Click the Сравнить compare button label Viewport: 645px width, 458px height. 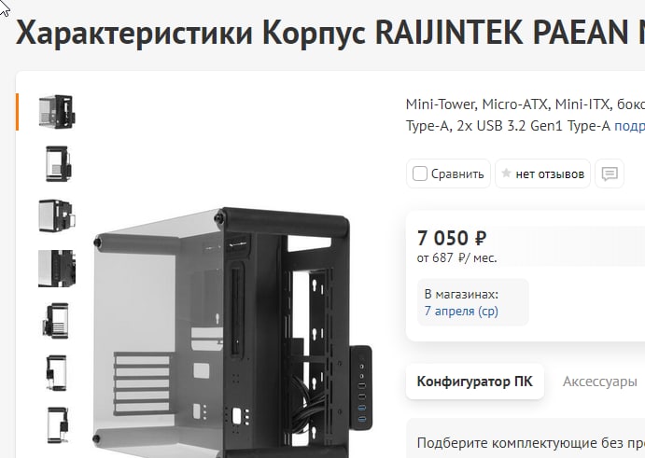click(x=457, y=173)
